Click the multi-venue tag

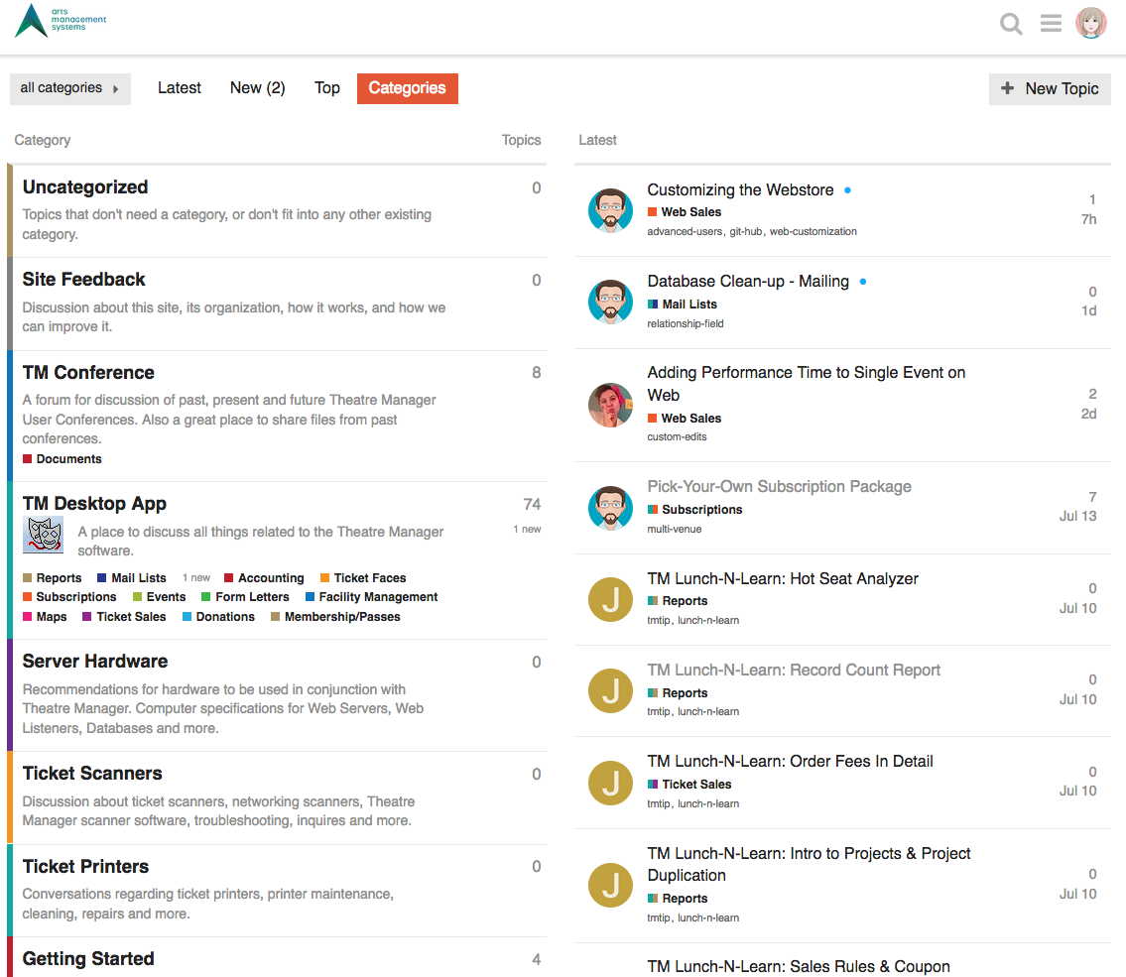point(675,529)
